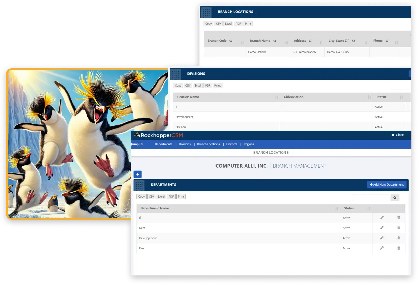Click the pencil edit icon for IT department

pyautogui.click(x=382, y=218)
